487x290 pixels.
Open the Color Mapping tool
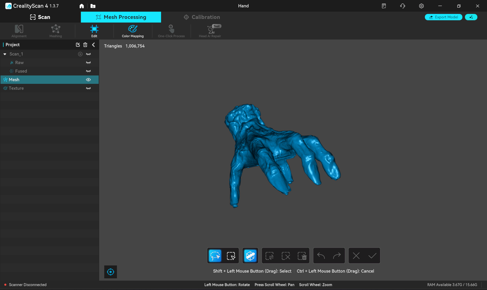[133, 31]
